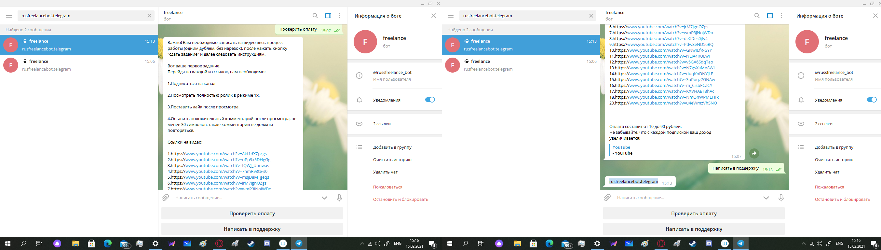
Task: Open the Windows Start button on the left taskbar
Action: [x=7, y=243]
